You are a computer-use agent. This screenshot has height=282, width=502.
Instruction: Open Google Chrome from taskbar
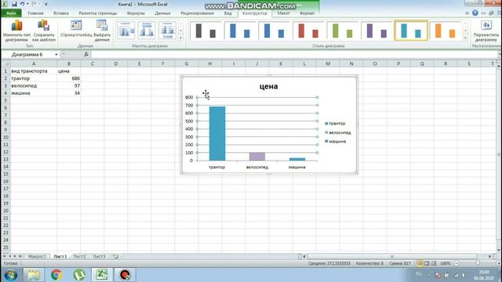pyautogui.click(x=56, y=275)
